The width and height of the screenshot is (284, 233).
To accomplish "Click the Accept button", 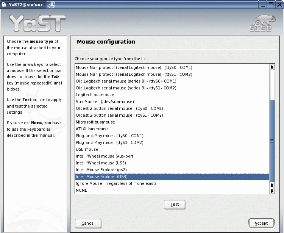I will tap(261, 223).
